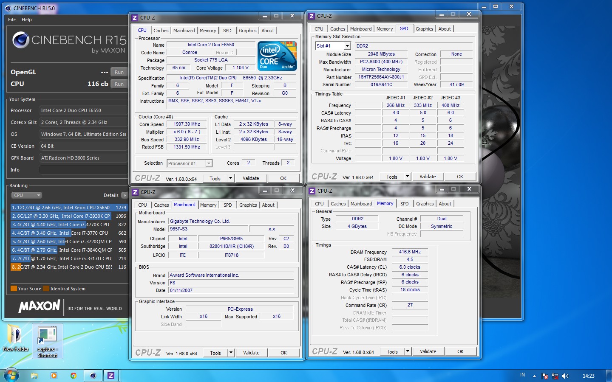The image size is (612, 382).
Task: Click Validate in CPU-Z CPU window
Action: pyautogui.click(x=251, y=178)
